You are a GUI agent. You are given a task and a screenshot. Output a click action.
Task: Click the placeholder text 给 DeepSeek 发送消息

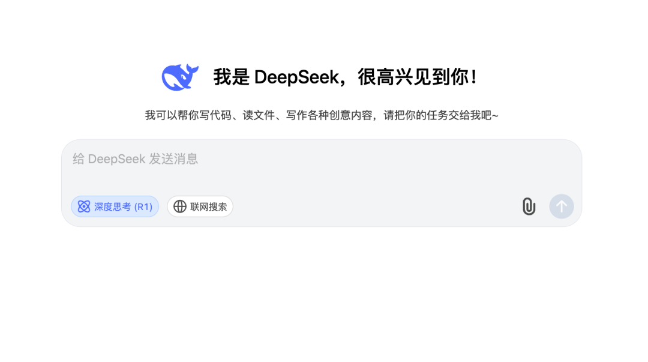coord(136,159)
